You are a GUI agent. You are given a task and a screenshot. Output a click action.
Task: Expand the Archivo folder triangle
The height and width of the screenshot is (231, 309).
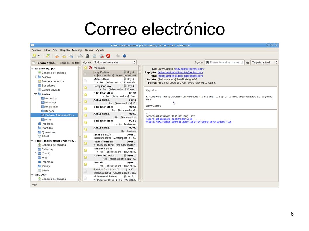(35, 77)
